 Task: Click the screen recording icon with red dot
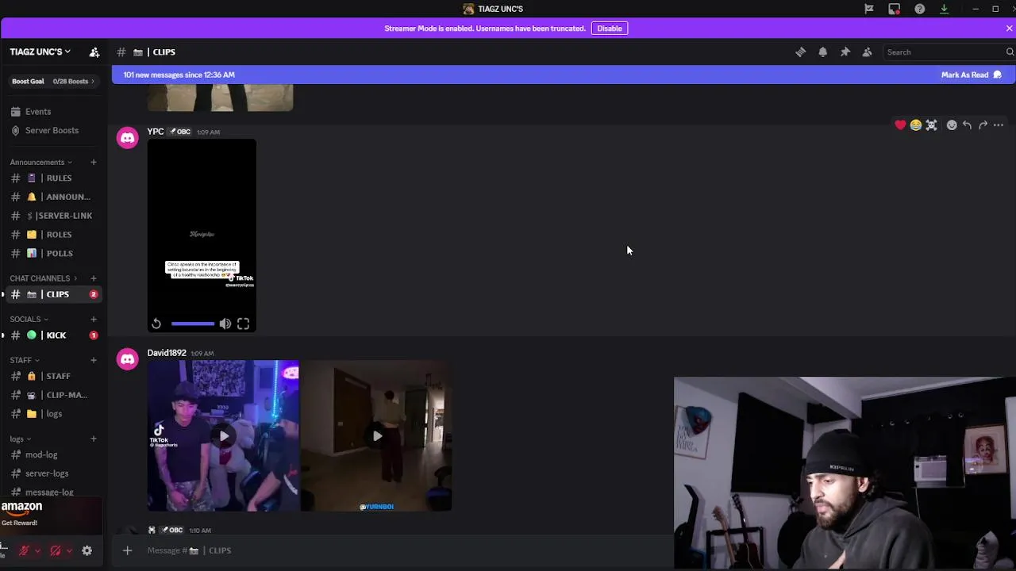(x=894, y=9)
